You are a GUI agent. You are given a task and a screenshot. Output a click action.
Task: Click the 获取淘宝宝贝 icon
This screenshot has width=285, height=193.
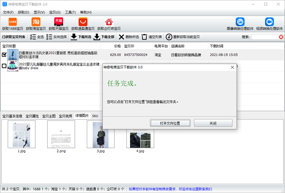[36, 22]
